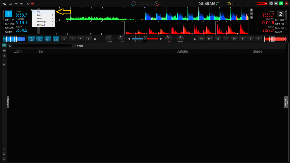290x163 pixels.
Task: Click the VirtualDJ logo
Action: 262,4
